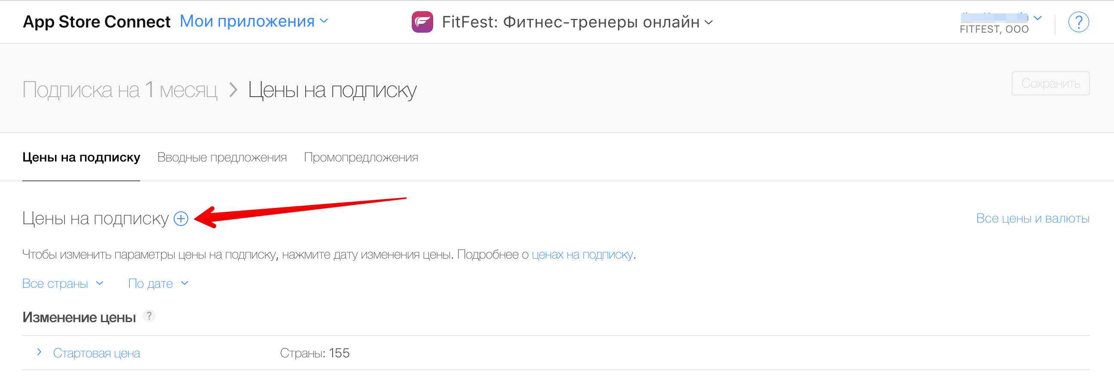
Task: Open the «Все цены и валюты» link
Action: click(1034, 219)
